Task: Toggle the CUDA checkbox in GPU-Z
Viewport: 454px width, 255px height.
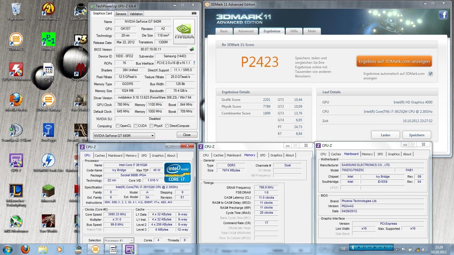Action: [x=136, y=126]
